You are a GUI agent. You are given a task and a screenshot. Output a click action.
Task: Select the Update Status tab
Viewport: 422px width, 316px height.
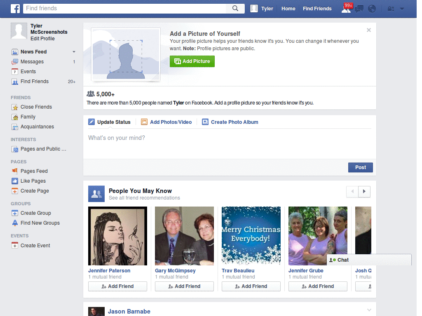tap(109, 122)
